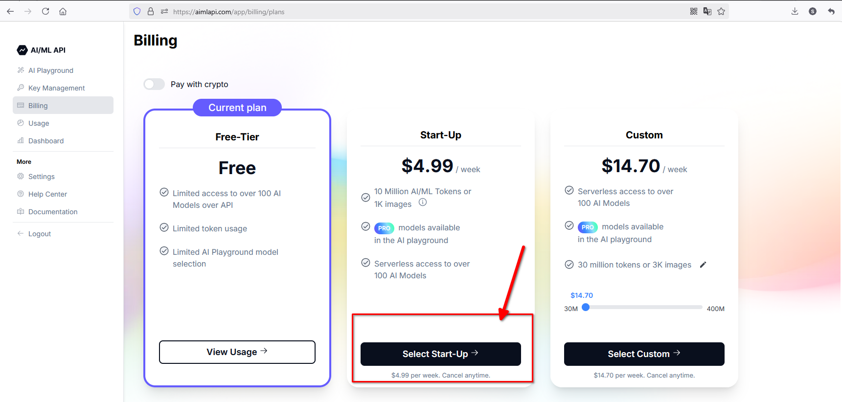Click the QR code icon in address bar
842x402 pixels.
point(694,11)
